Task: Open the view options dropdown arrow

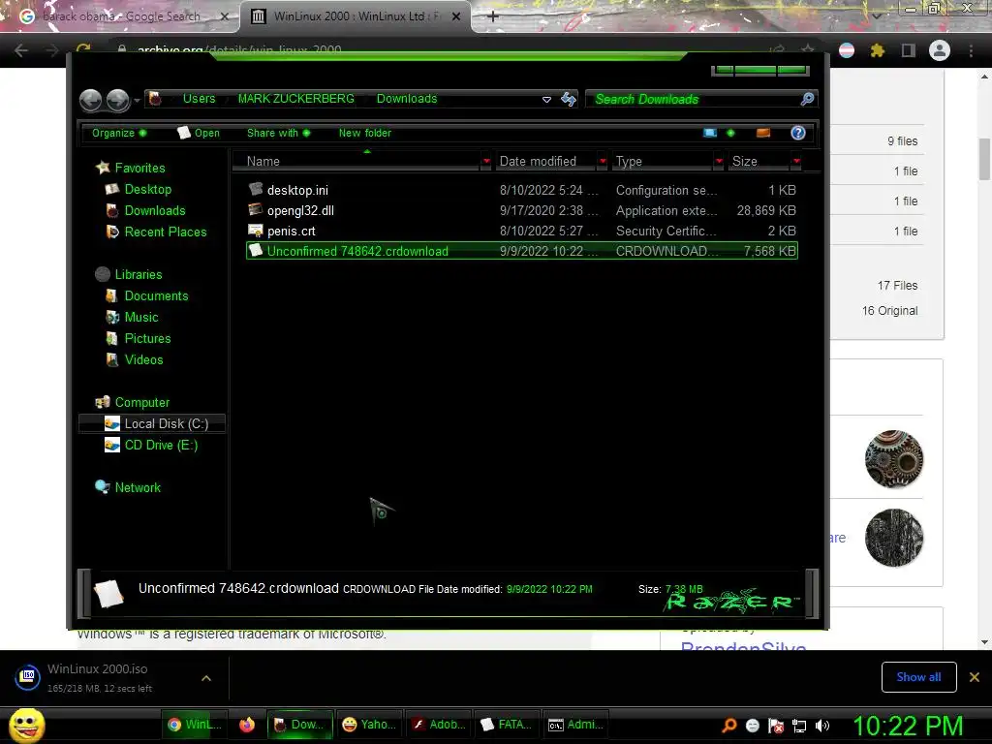Action: [x=730, y=133]
